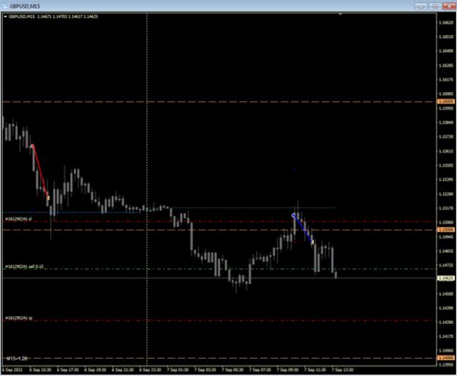Click the 1.15060 price scale label
The image size is (457, 376).
pos(446,222)
